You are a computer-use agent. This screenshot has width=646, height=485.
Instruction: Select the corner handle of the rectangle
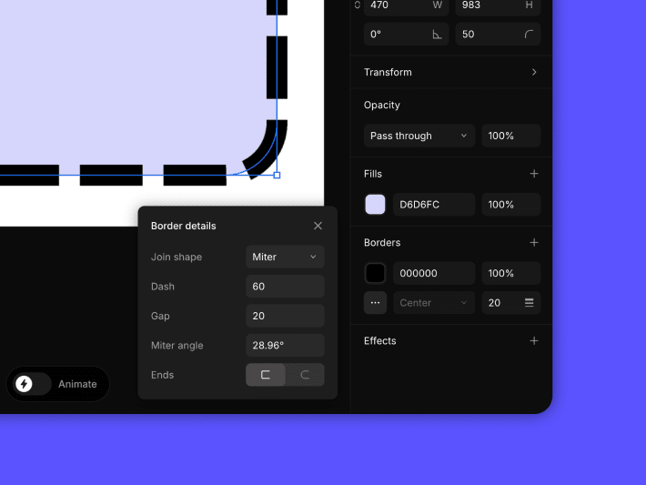(277, 175)
